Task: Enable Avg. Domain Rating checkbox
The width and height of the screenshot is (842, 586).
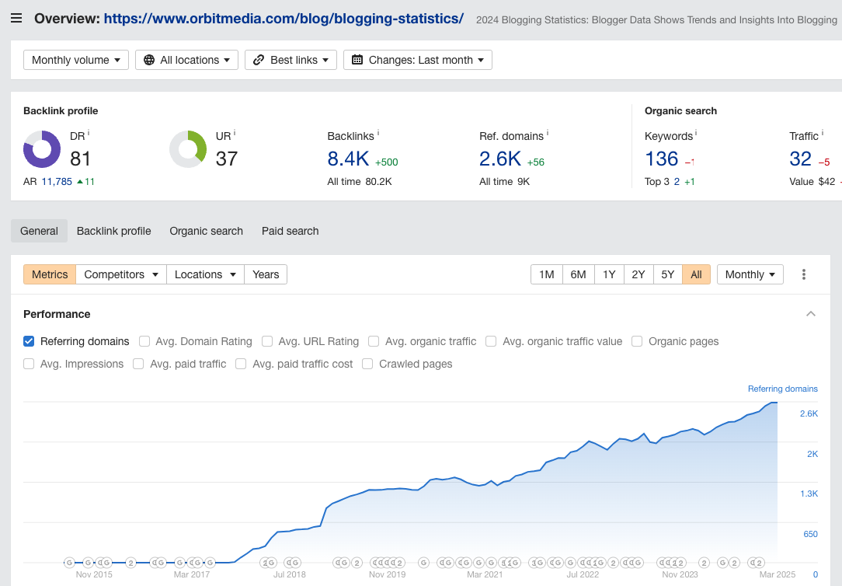Action: tap(144, 341)
